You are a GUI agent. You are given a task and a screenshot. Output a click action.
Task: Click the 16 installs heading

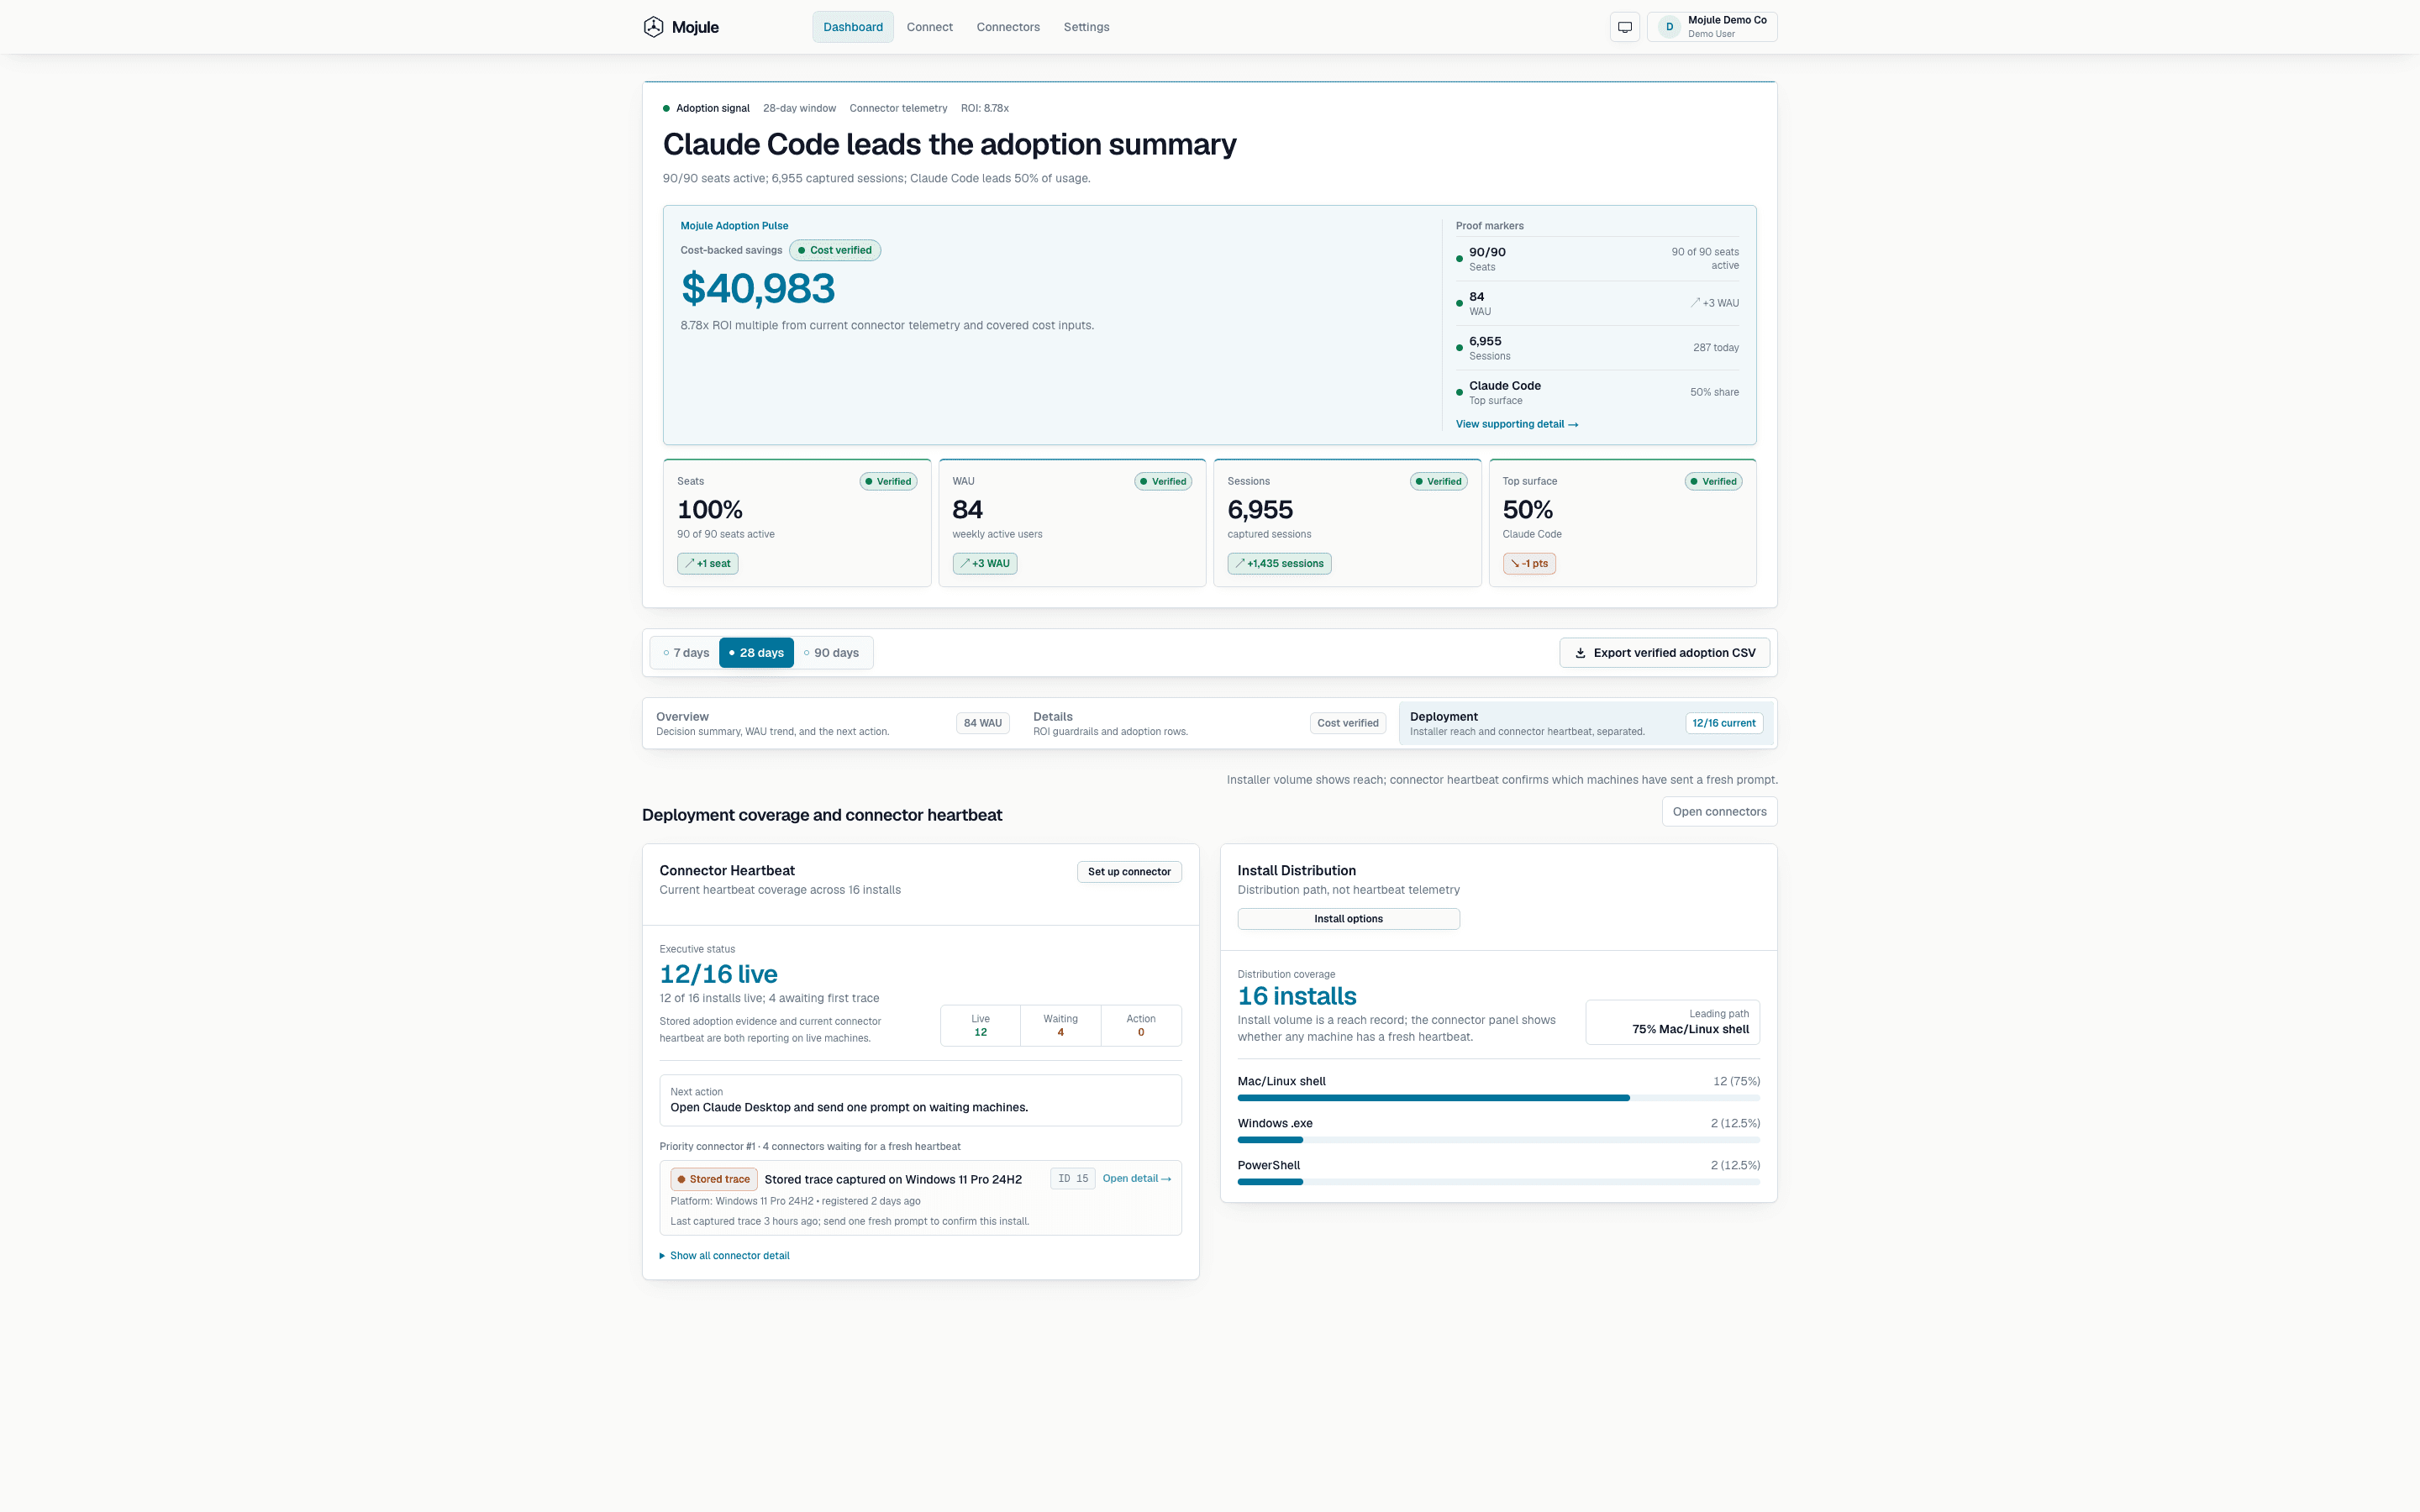point(1297,996)
